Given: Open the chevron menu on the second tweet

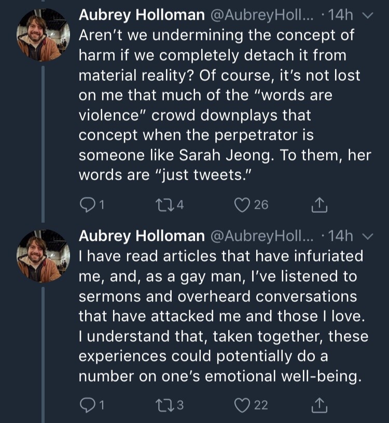Looking at the screenshot, I should pos(368,237).
